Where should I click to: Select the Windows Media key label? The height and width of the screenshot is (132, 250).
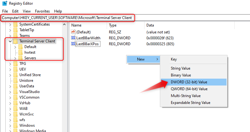(33, 131)
